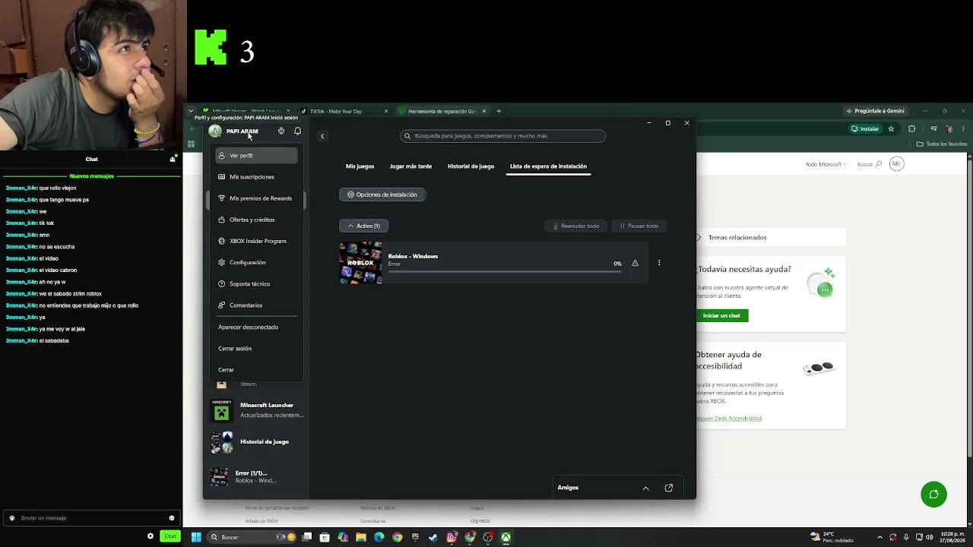Open the emoji picker in stream chat
Viewport: 973px width, 547px height.
[172, 518]
